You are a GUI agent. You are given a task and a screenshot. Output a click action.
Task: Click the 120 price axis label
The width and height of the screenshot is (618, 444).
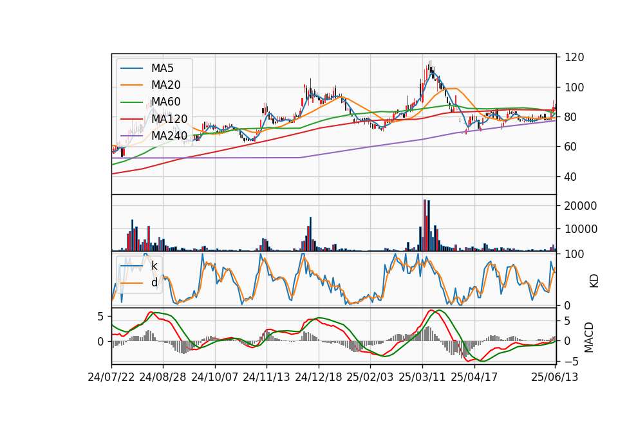point(574,57)
